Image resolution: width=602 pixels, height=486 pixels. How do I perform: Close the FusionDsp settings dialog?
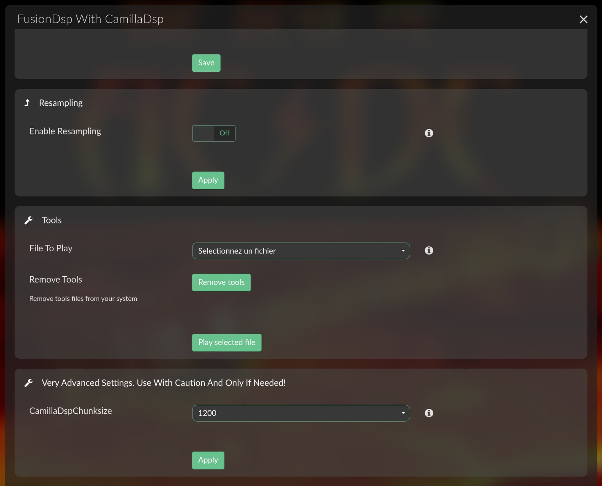click(583, 19)
